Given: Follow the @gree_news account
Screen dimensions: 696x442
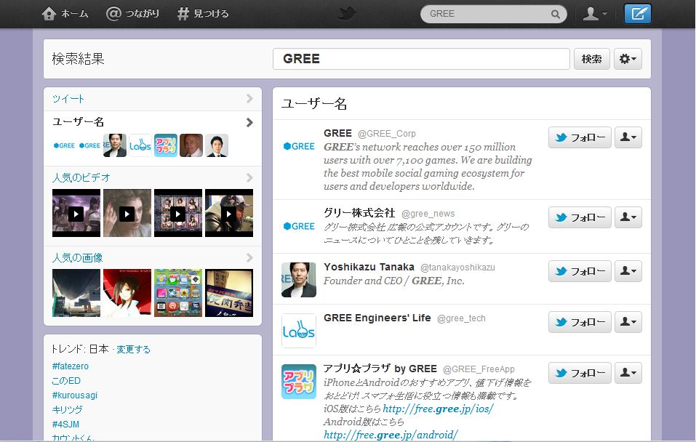Looking at the screenshot, I should (x=580, y=217).
